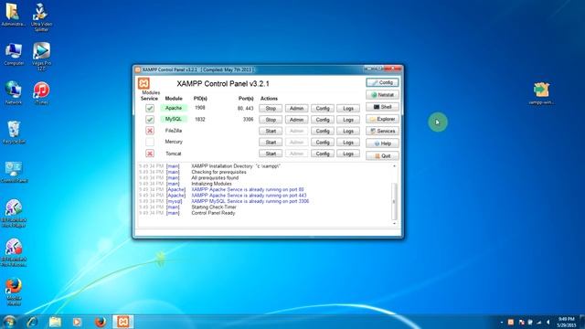Viewport: 585px width, 329px height.
Task: Open MySQL Logs
Action: 348,120
